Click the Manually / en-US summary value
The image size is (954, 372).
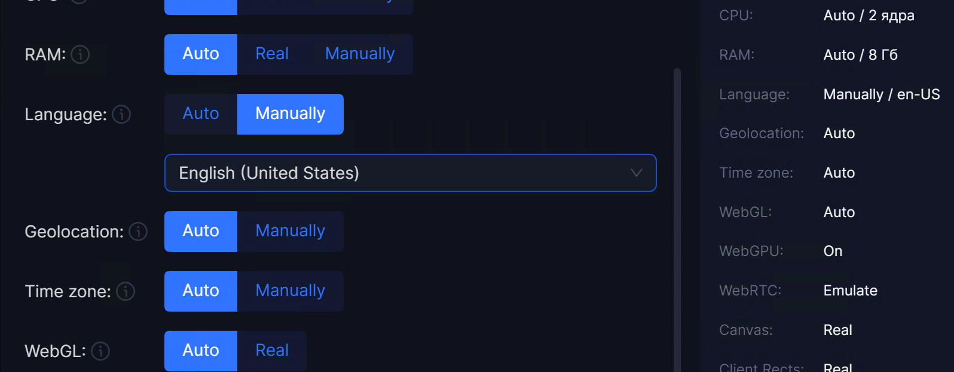tap(881, 94)
